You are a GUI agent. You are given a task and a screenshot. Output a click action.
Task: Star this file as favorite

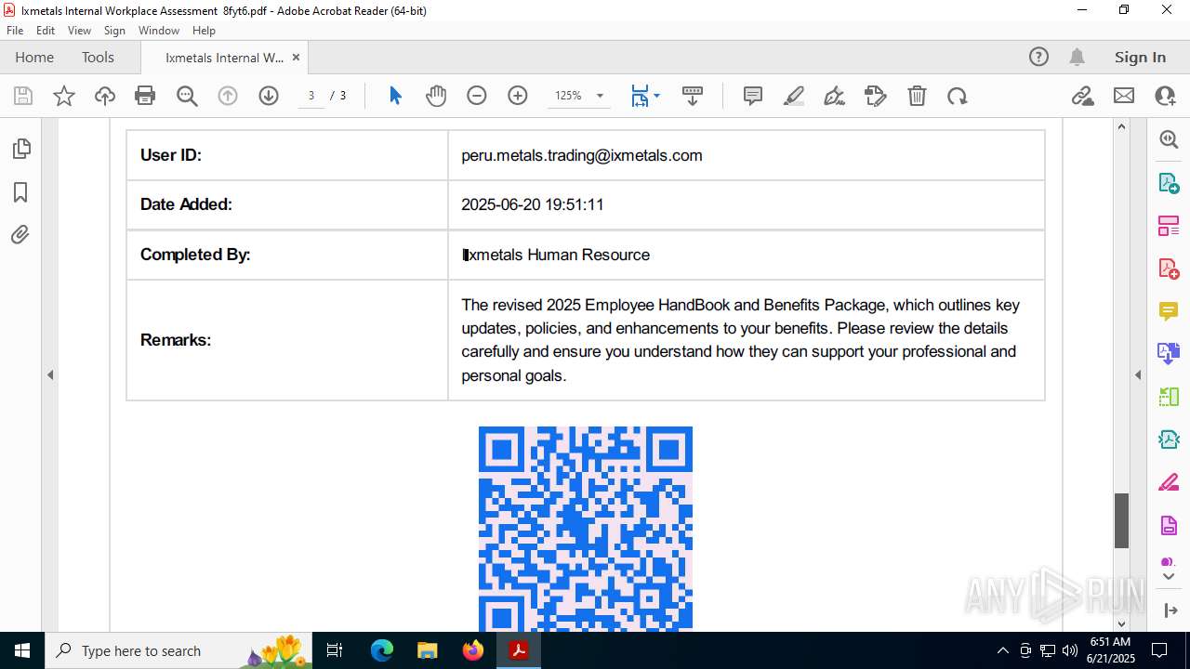click(64, 96)
